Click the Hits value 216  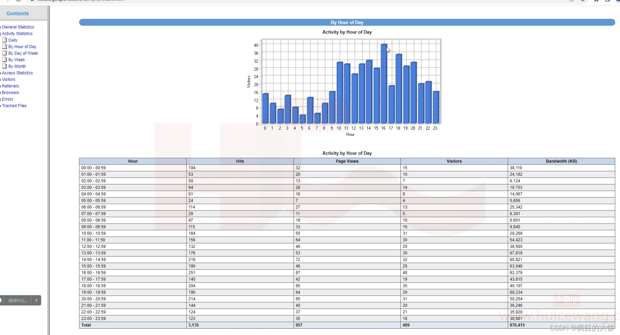click(x=192, y=260)
